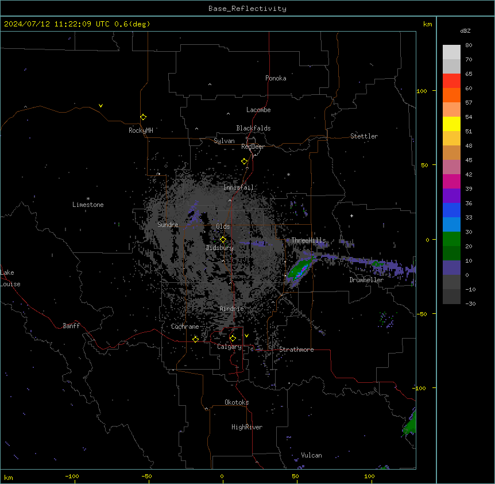495x484 pixels.
Task: Click the Stettler city label
Action: (364, 136)
